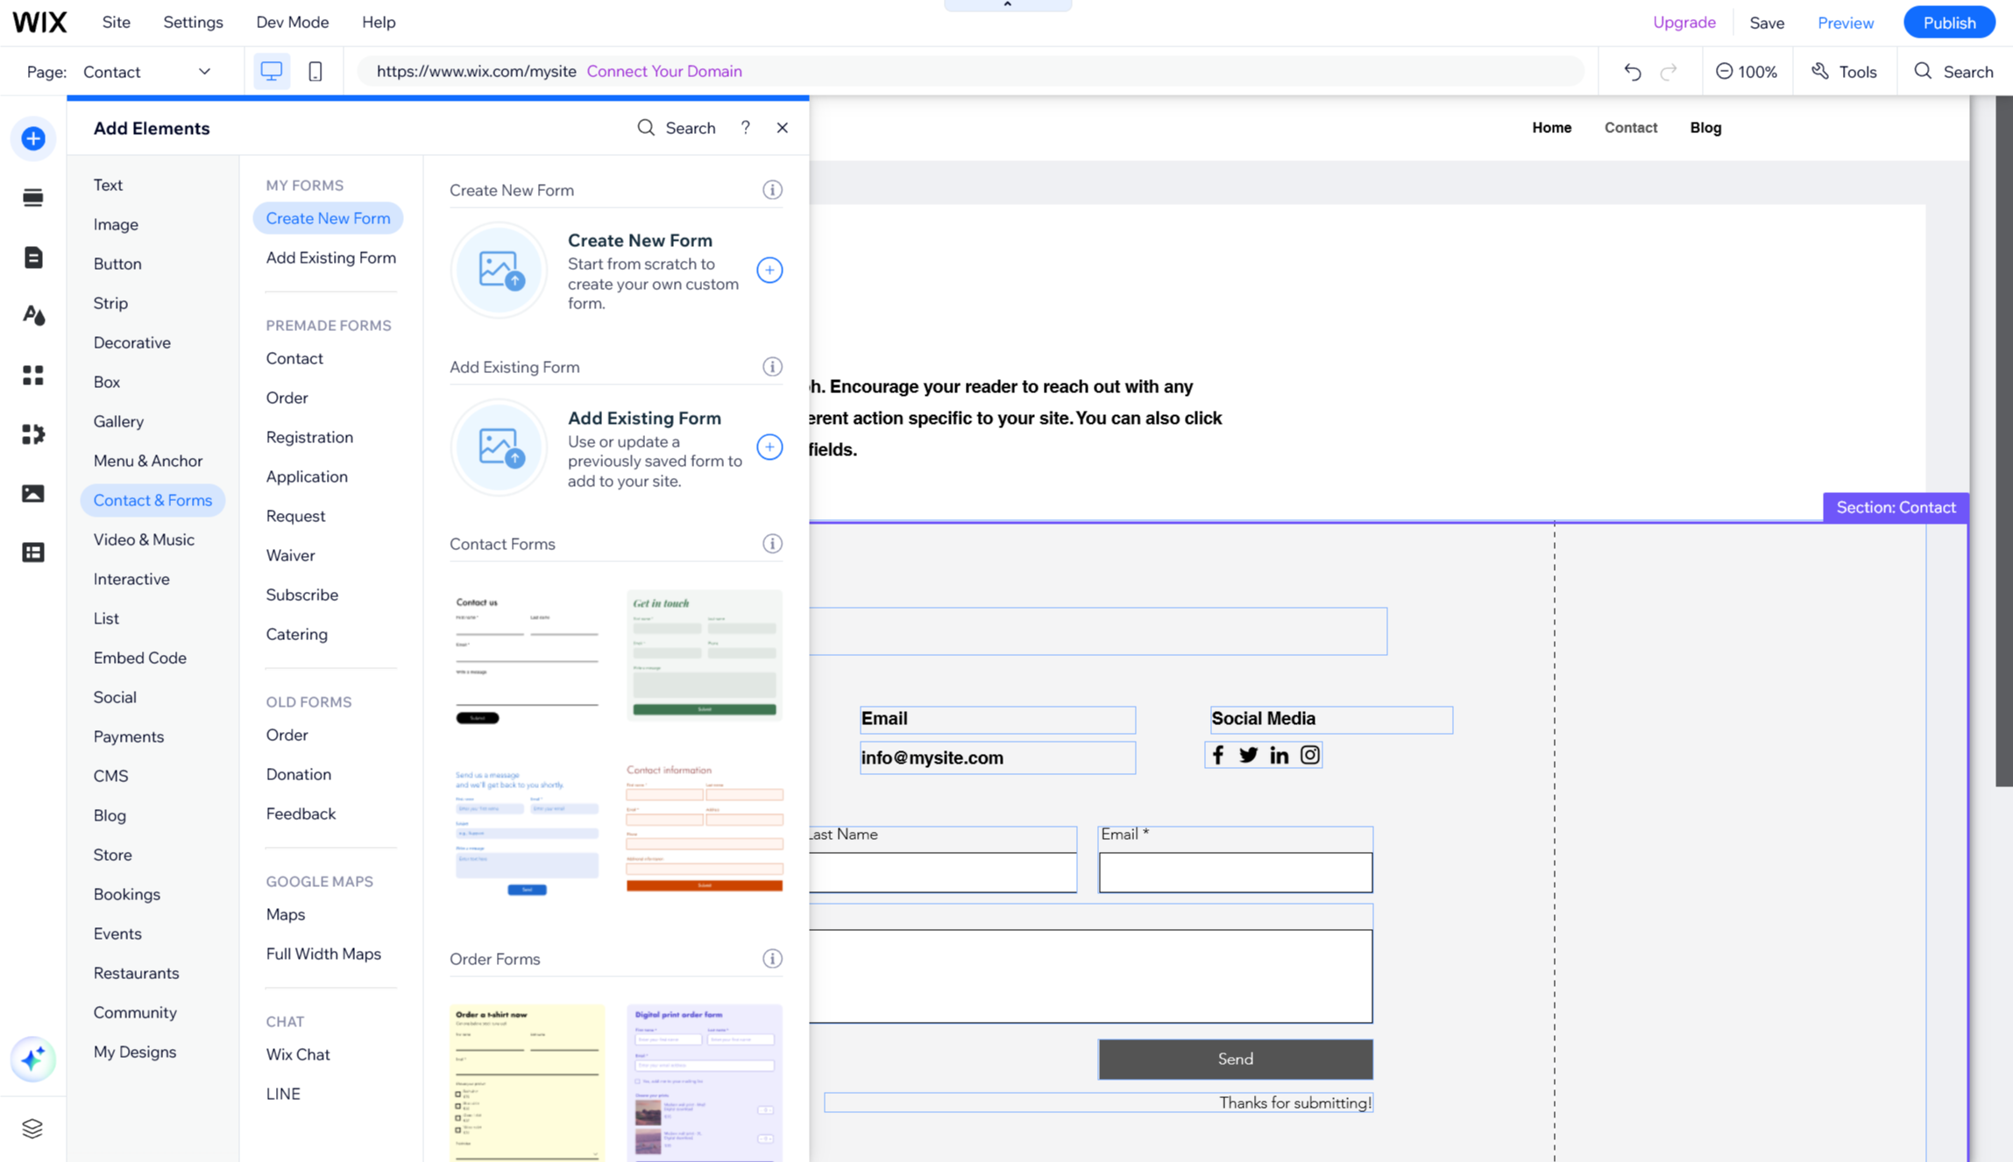Open the Tools menu in toolbar
This screenshot has width=2013, height=1162.
(1844, 72)
